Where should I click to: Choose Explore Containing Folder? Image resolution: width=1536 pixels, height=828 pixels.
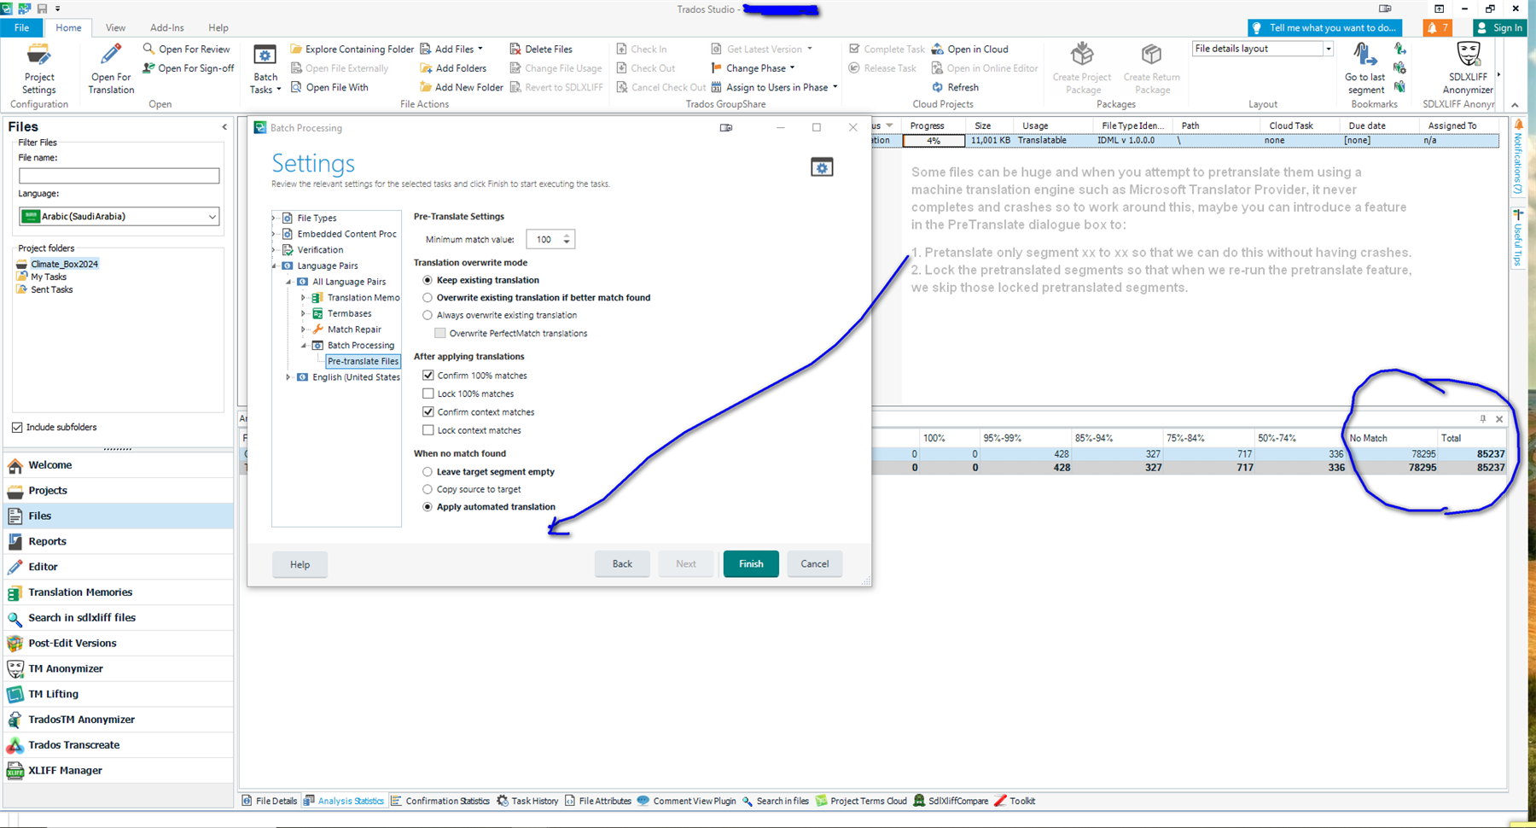[352, 50]
